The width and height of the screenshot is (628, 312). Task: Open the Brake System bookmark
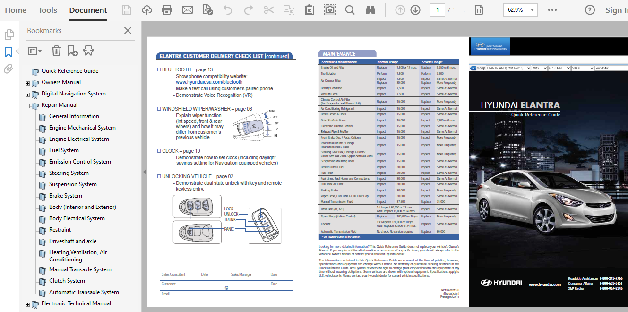point(65,196)
